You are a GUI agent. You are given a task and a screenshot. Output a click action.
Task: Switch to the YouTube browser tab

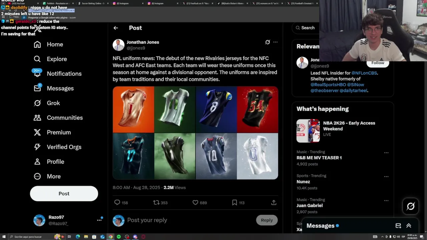coord(23,3)
